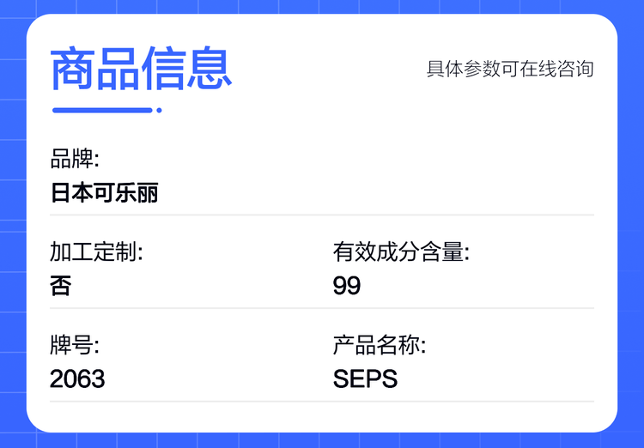Click the grade number 2063
Screen dimensions: 644x448
tap(77, 378)
